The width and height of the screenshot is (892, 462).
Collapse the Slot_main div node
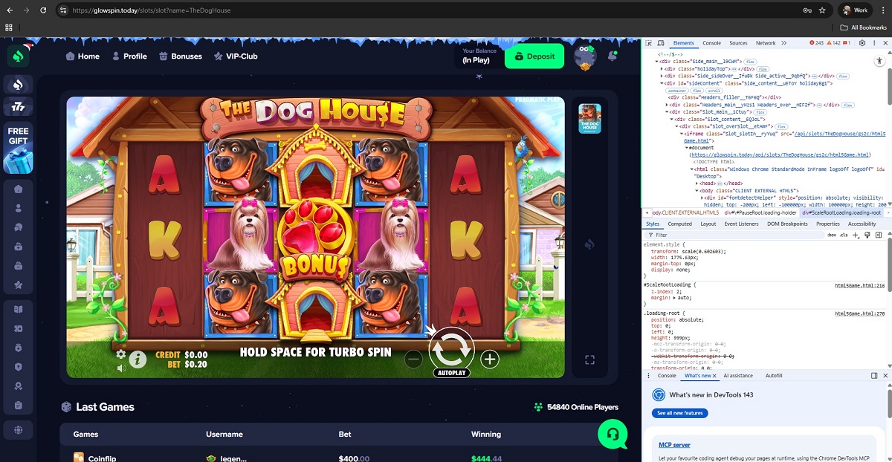click(668, 112)
